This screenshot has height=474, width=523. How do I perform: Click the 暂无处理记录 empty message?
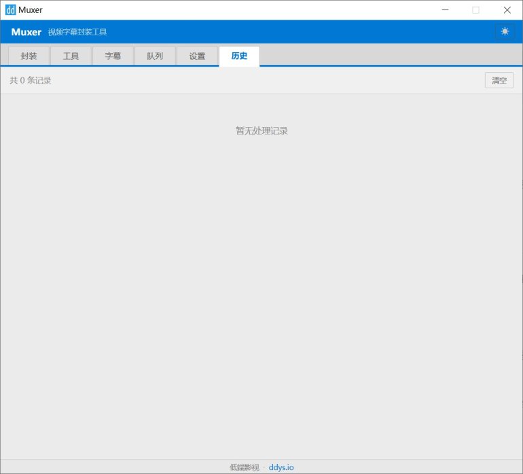pos(261,131)
